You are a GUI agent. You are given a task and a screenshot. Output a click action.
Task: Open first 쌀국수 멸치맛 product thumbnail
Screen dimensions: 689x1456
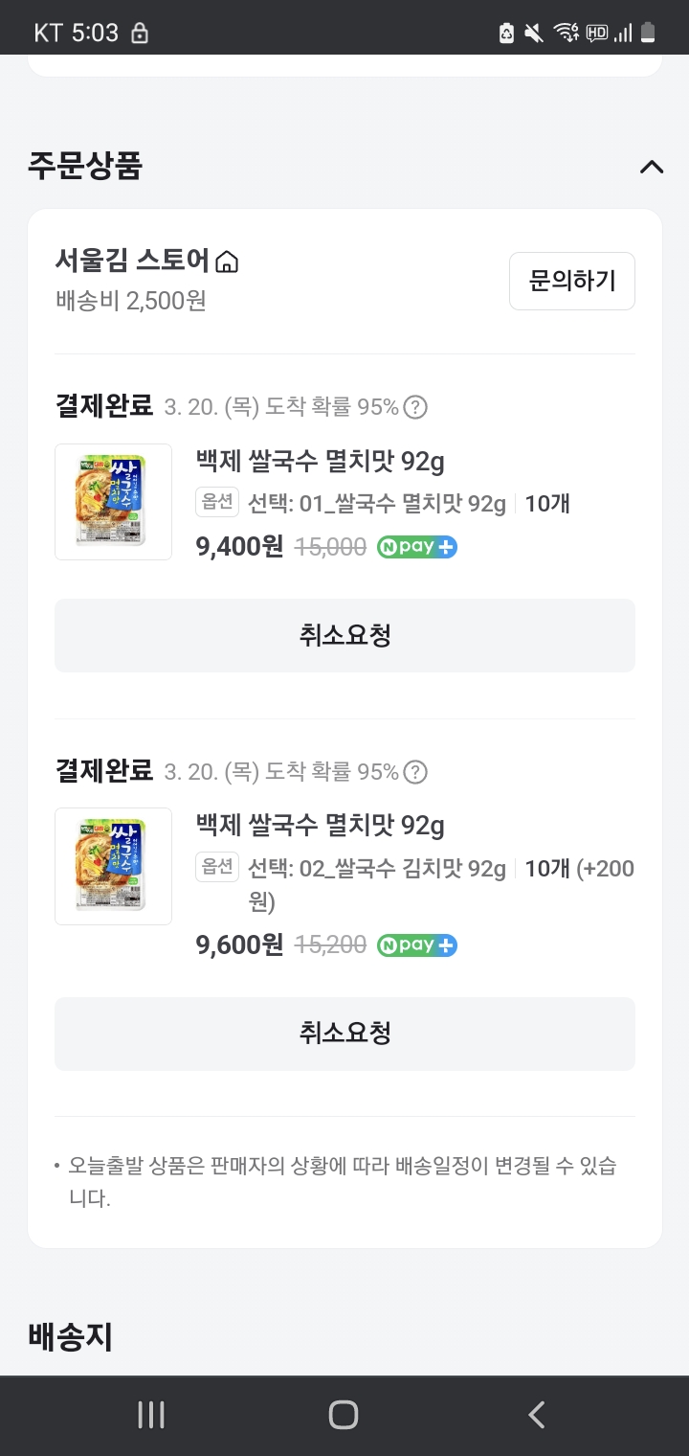coord(113,502)
